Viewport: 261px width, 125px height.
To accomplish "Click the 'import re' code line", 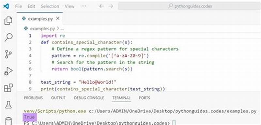I will [x=53, y=36].
